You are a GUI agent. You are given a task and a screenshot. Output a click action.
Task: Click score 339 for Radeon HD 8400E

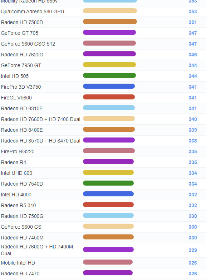[x=193, y=130]
